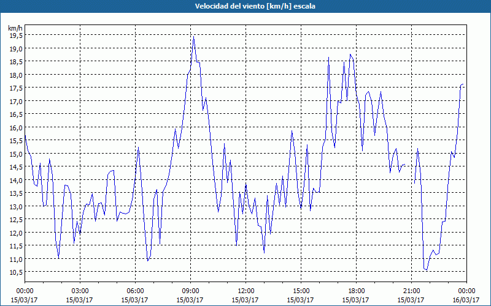This screenshot has width=491, height=306.
Task: Select the 12:00 x-axis time label
Action: pos(246,291)
